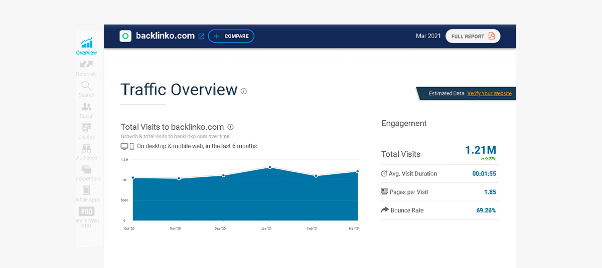Click the Traffic Overview heading

click(x=179, y=90)
